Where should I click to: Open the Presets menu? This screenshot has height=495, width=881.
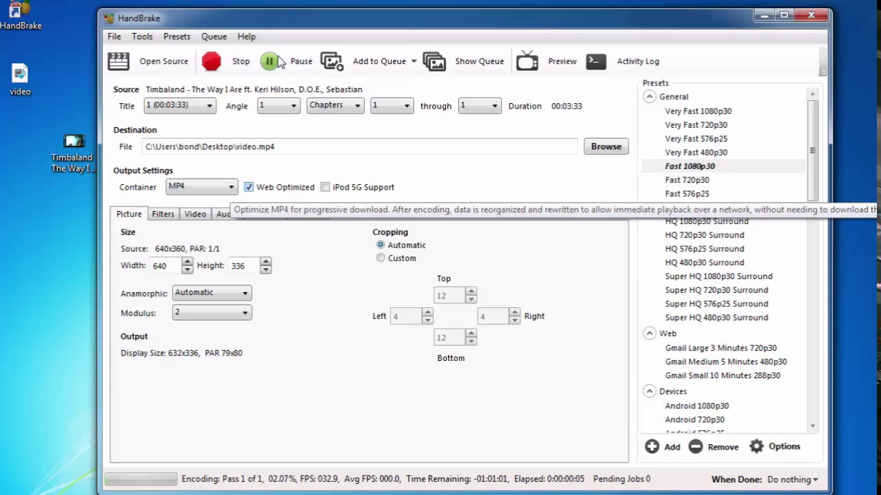pos(177,36)
